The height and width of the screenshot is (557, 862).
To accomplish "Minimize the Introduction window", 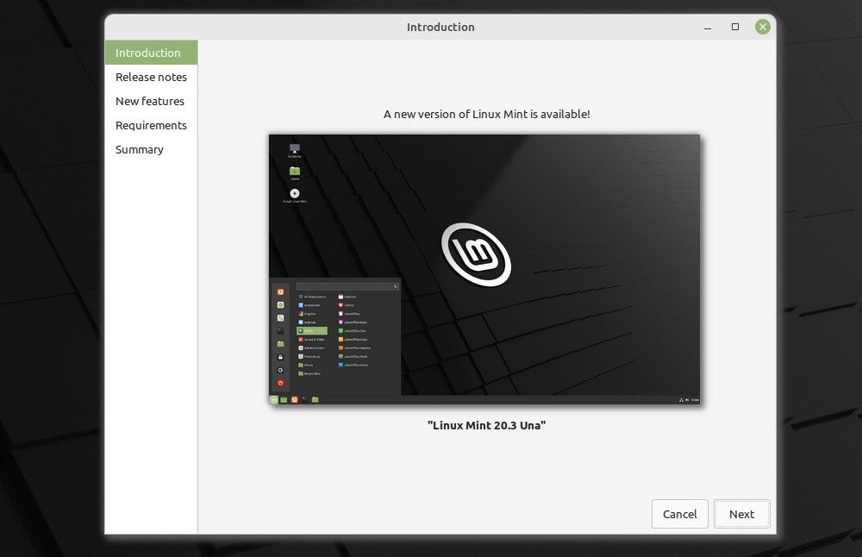I will [708, 27].
